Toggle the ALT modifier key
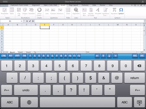The image size is (146, 109). coord(11,56)
